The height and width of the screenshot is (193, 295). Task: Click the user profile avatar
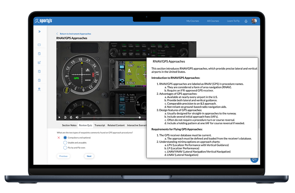coord(254,21)
